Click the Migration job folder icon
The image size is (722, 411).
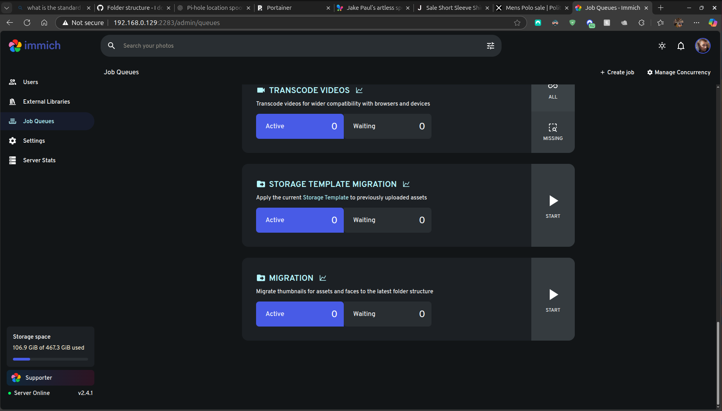[261, 278]
